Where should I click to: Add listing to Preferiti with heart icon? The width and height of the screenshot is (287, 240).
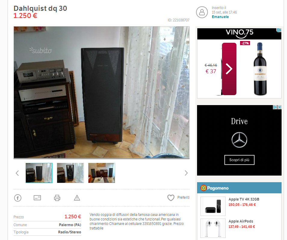[x=171, y=198]
